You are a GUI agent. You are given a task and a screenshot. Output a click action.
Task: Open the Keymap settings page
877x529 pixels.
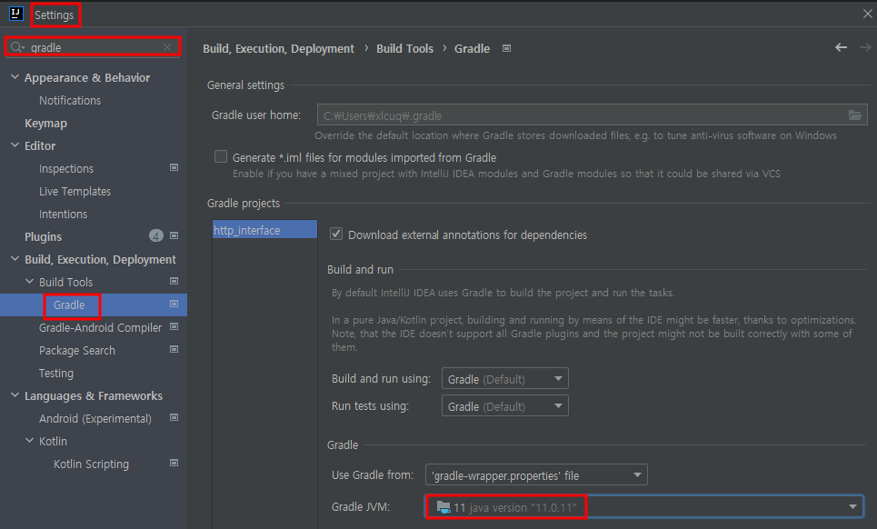(x=45, y=123)
